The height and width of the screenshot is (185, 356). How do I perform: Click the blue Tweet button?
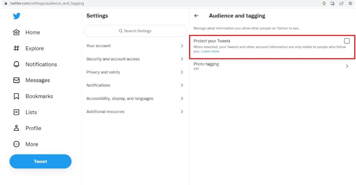40,161
